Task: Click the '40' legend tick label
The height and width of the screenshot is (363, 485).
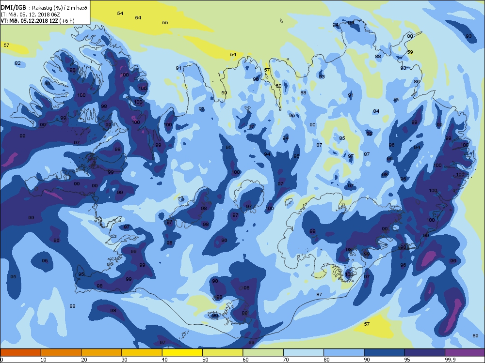Action: tap(164, 360)
